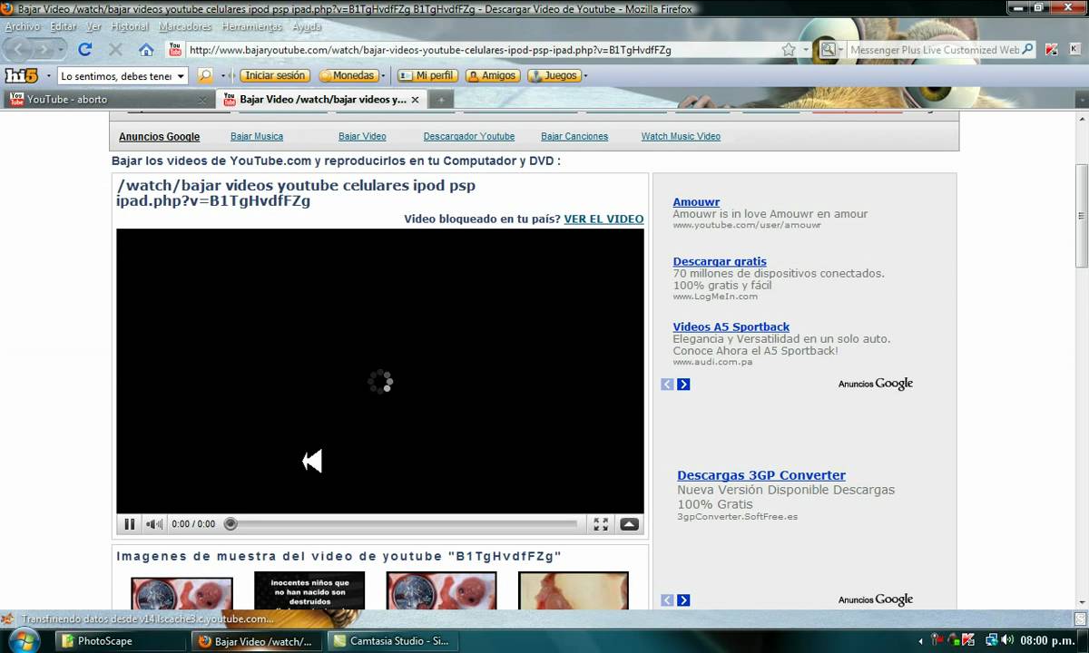Open the 'Bajar Musica' link
This screenshot has width=1089, height=653.
(257, 136)
